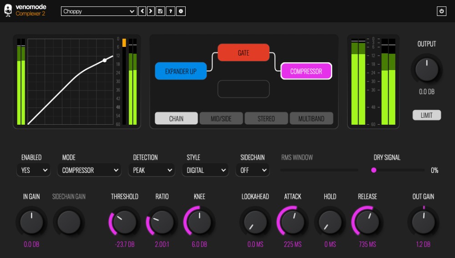The height and width of the screenshot is (258, 455).
Task: Click the RMS Window slider track
Action: (319, 170)
